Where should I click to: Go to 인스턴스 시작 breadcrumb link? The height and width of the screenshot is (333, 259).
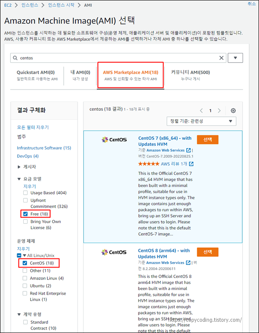[61, 5]
